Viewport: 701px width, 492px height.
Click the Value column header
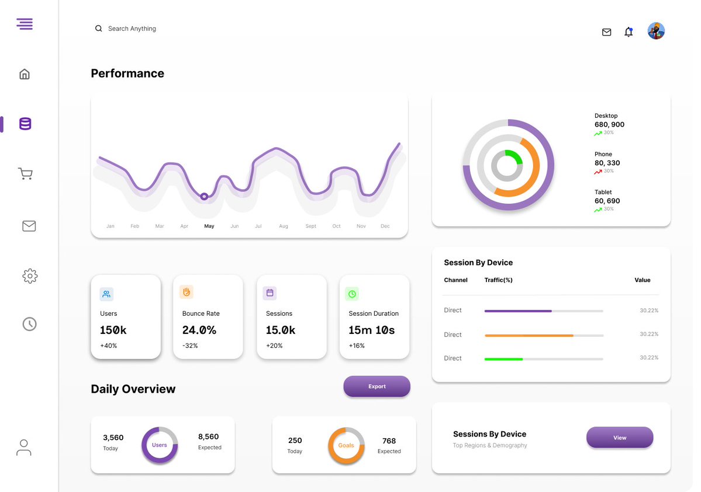(x=643, y=280)
